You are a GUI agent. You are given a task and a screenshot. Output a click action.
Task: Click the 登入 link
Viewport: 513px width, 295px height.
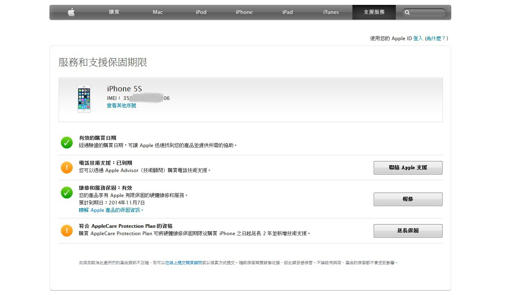(x=418, y=38)
